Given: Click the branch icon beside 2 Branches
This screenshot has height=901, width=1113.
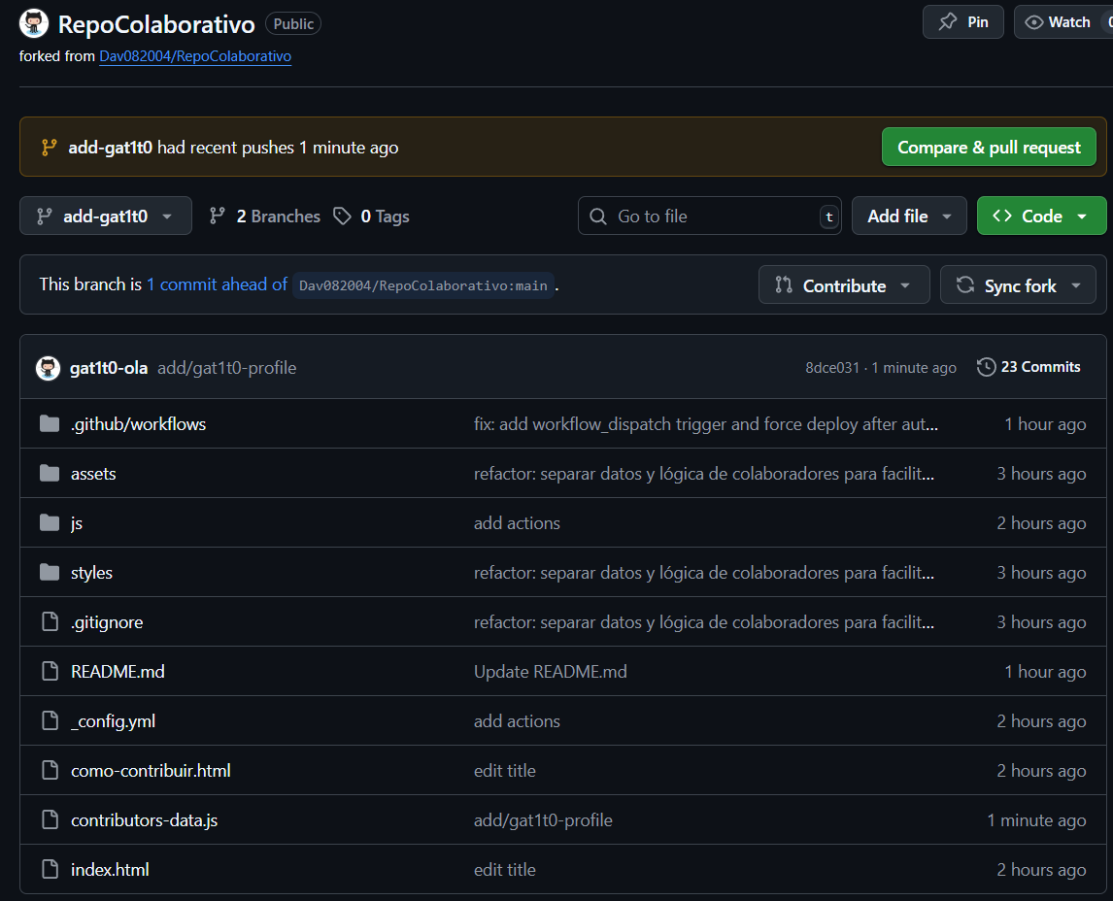Looking at the screenshot, I should point(218,216).
